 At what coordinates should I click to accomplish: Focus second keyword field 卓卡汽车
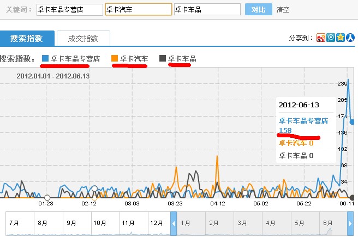click(x=138, y=10)
